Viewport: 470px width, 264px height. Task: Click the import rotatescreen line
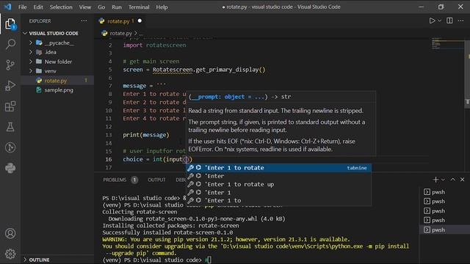click(x=154, y=45)
